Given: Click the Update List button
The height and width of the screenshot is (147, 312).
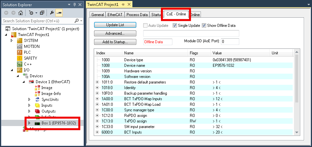Looking at the screenshot, I should click(115, 25).
